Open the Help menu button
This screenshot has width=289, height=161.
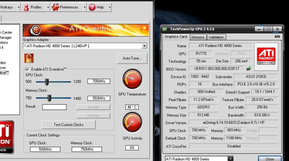(x=97, y=7)
